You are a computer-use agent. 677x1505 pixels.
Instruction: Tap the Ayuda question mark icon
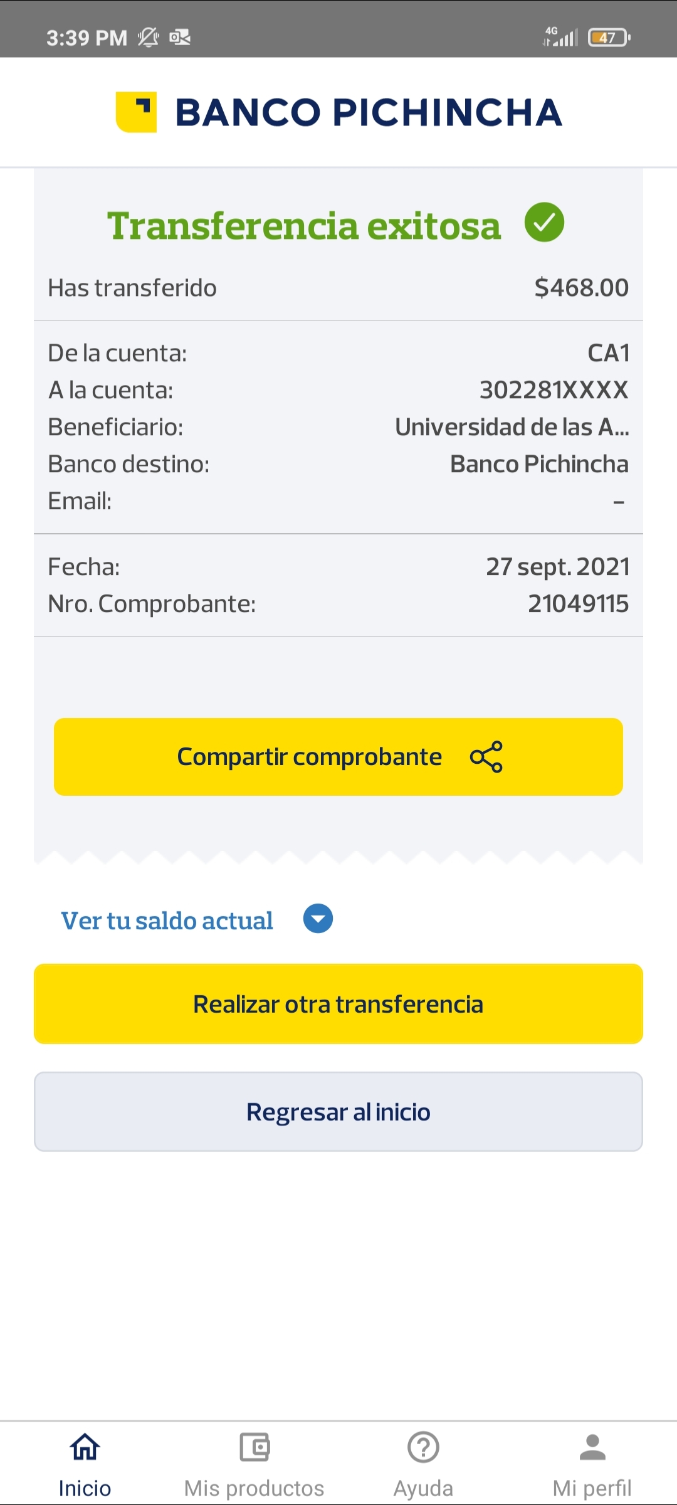pyautogui.click(x=423, y=1447)
